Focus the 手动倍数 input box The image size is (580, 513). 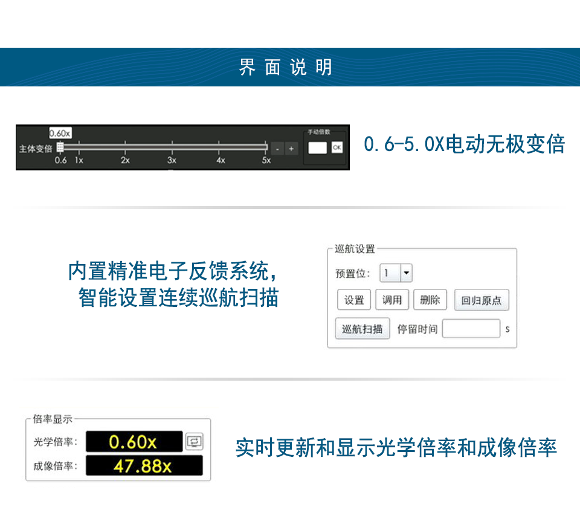[x=317, y=147]
